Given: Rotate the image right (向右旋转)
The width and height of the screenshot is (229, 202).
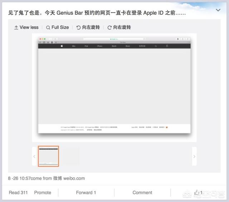Looking at the screenshot, I should click(x=119, y=27).
